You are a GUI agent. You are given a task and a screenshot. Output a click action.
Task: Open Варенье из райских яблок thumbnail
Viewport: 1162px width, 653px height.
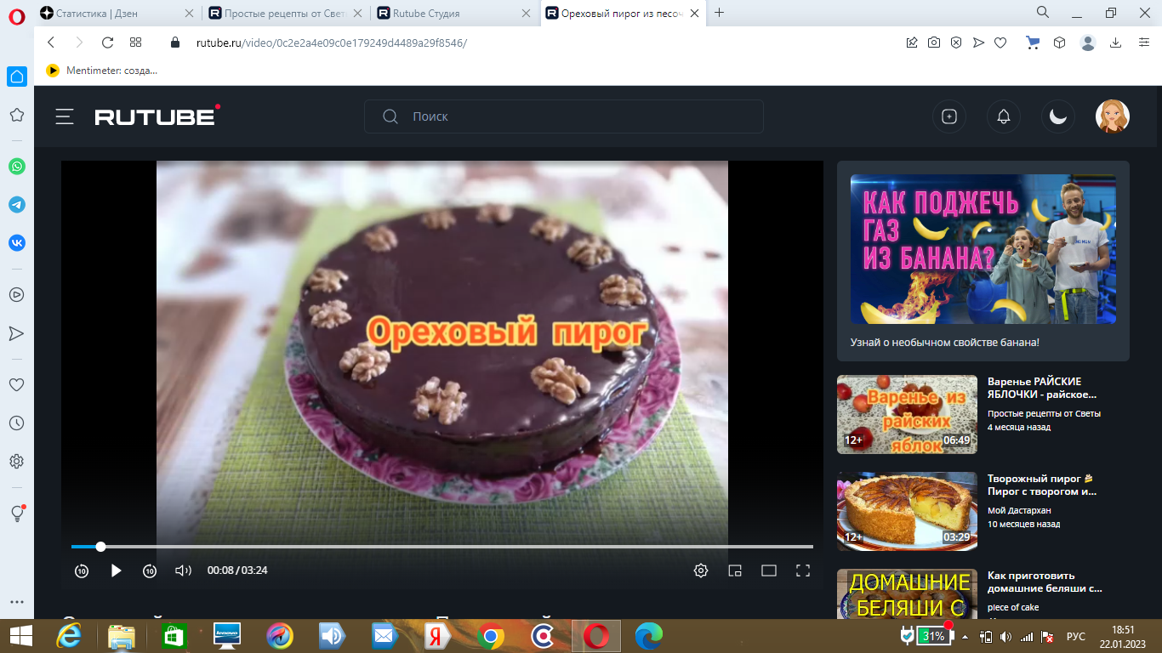click(x=907, y=414)
